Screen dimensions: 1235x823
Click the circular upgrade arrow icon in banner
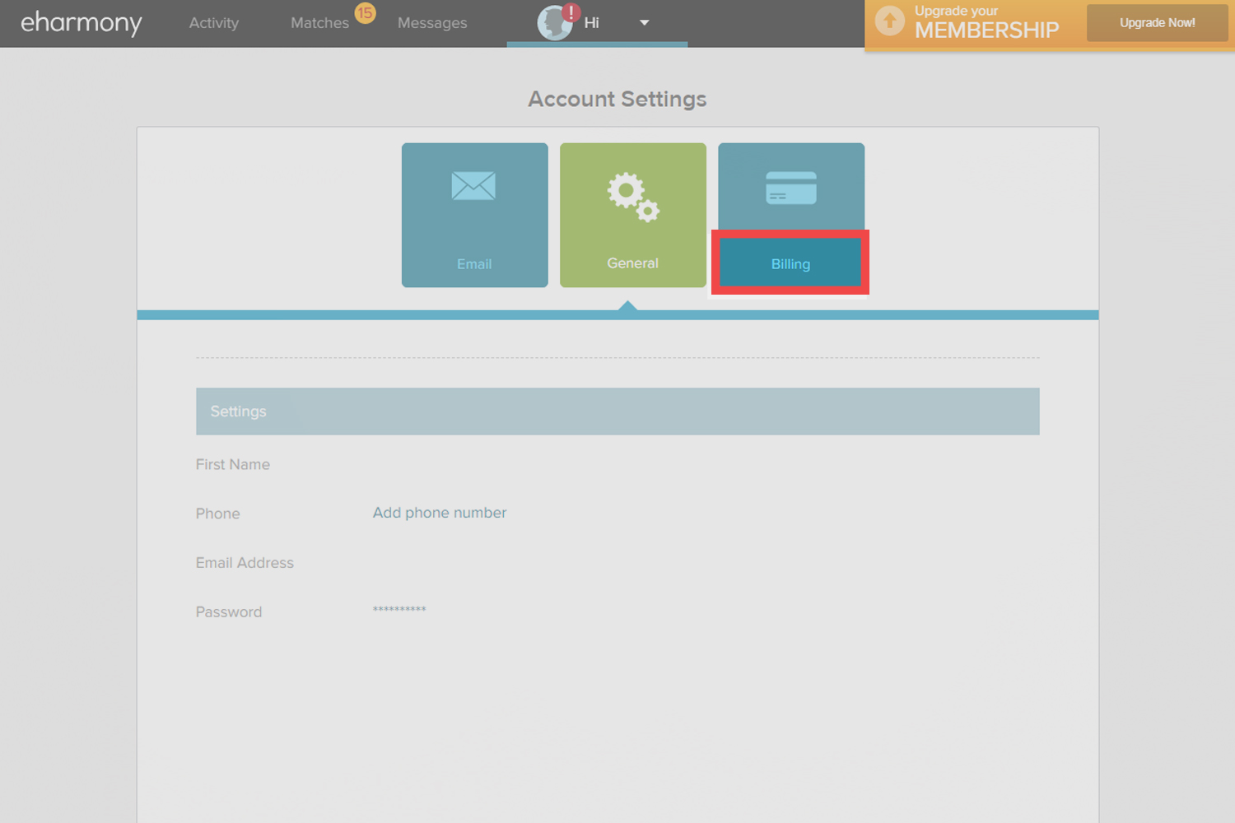coord(890,20)
